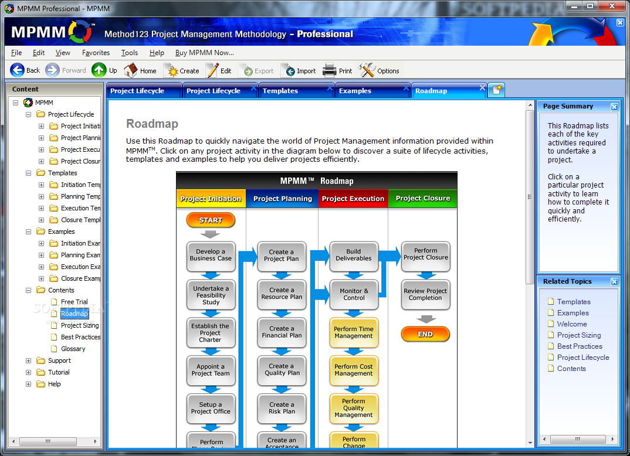Click Related Topics horizontal scrollbar thumb

coord(578,439)
